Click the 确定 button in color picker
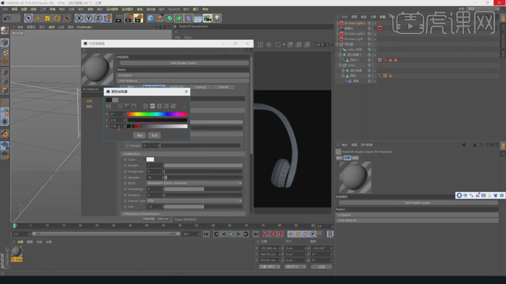Screen dimensions: 506x284 [140, 135]
